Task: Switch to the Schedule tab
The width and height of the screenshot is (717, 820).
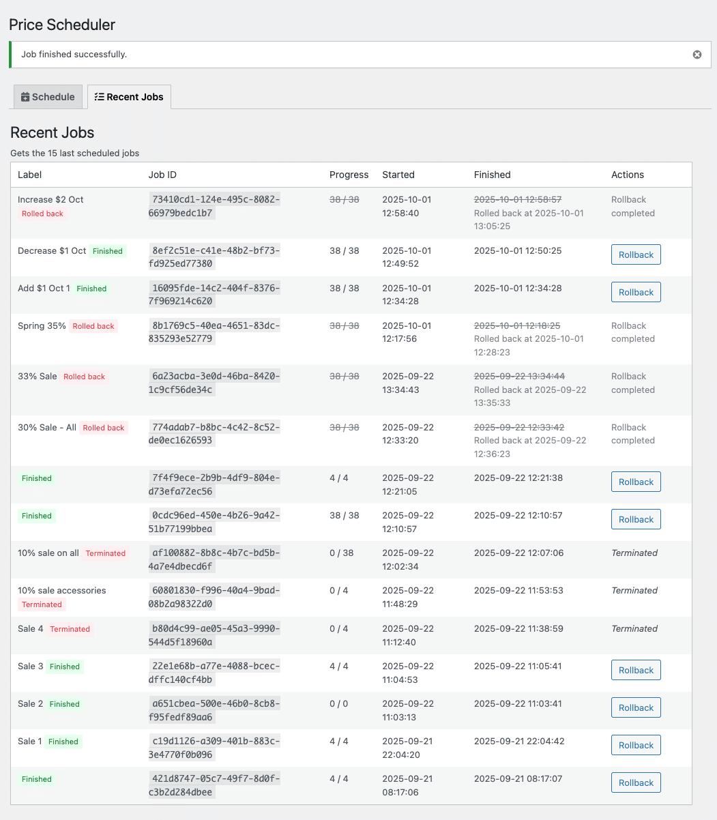Action: point(48,97)
